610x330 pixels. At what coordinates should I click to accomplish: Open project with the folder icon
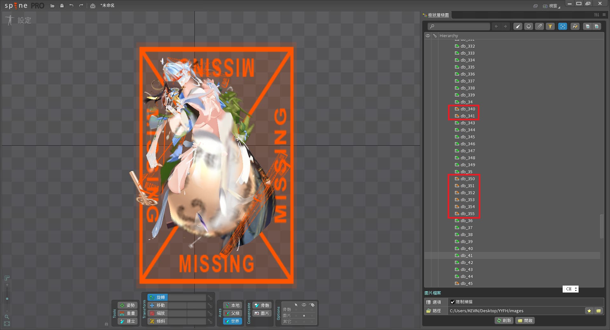[x=52, y=6]
